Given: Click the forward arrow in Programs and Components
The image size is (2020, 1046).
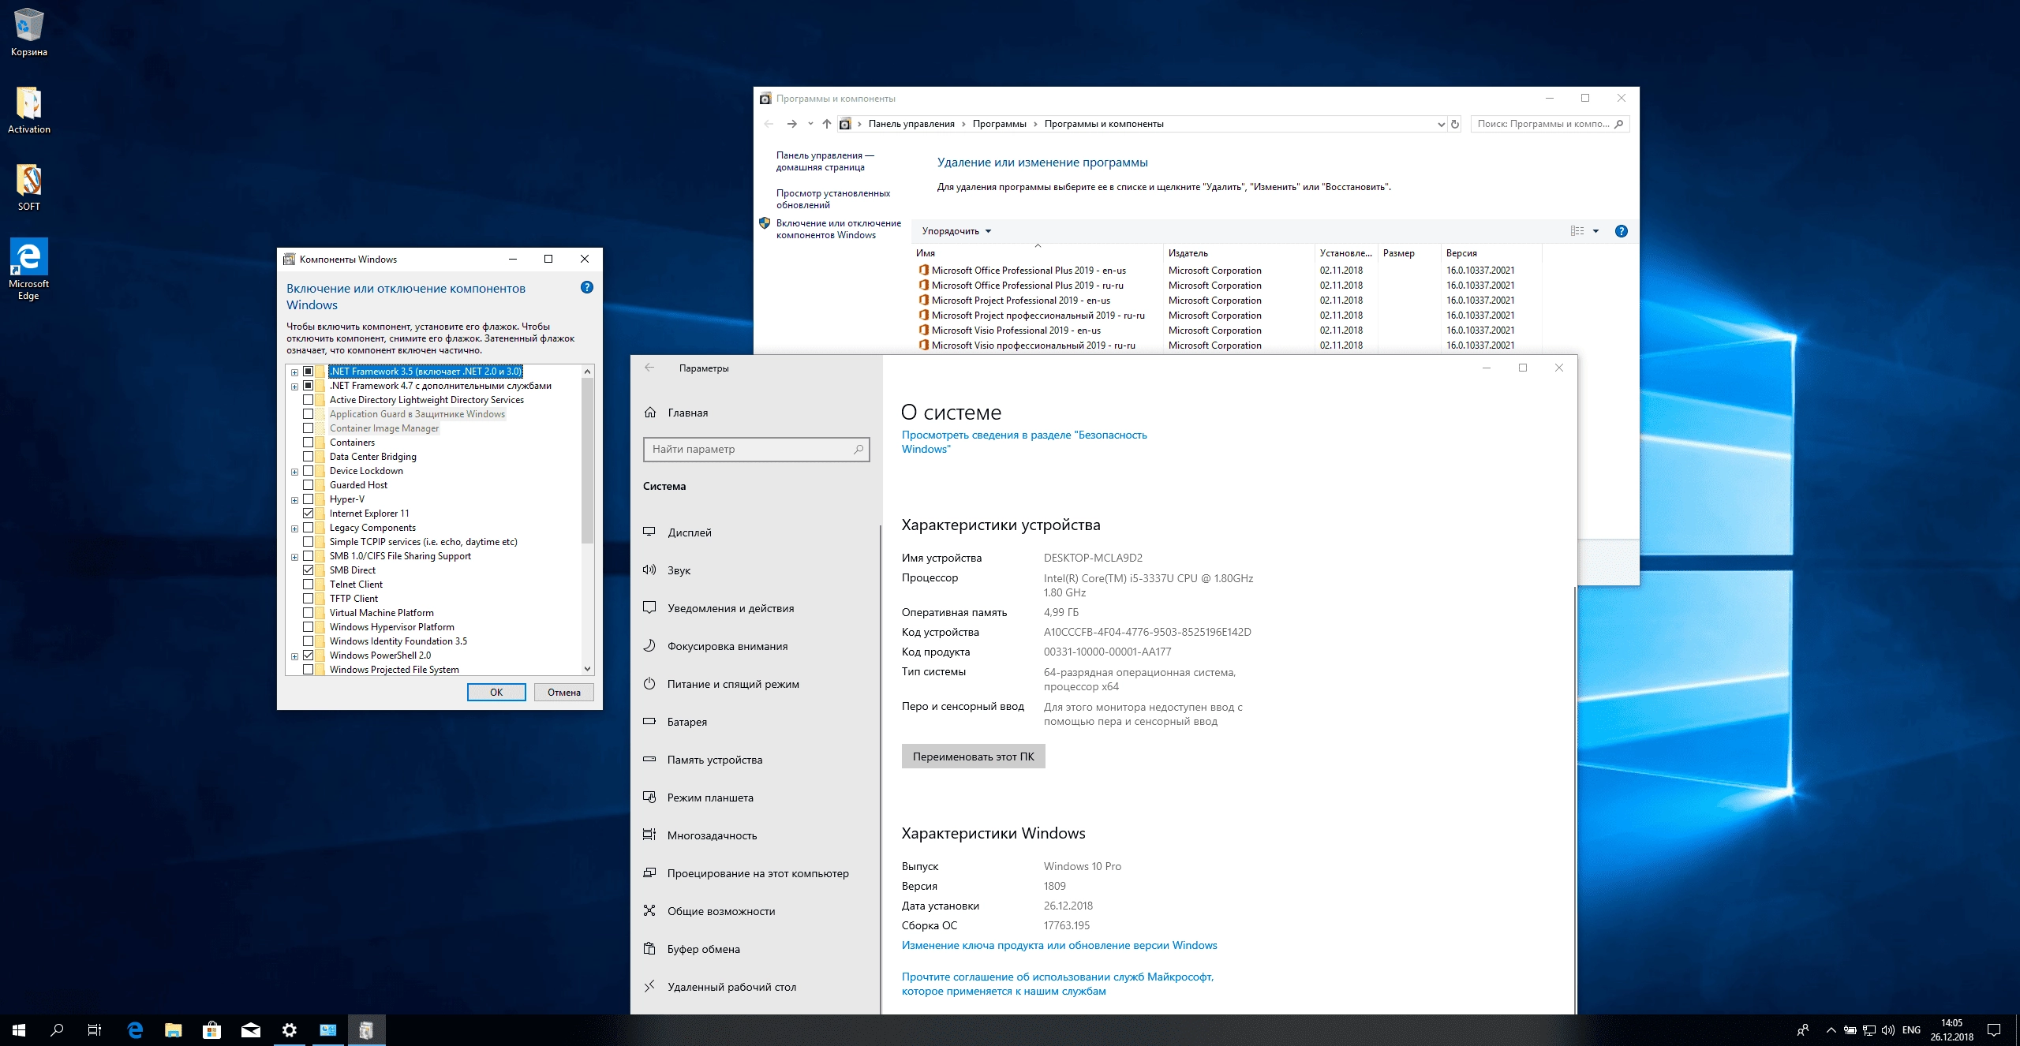Looking at the screenshot, I should [x=791, y=124].
